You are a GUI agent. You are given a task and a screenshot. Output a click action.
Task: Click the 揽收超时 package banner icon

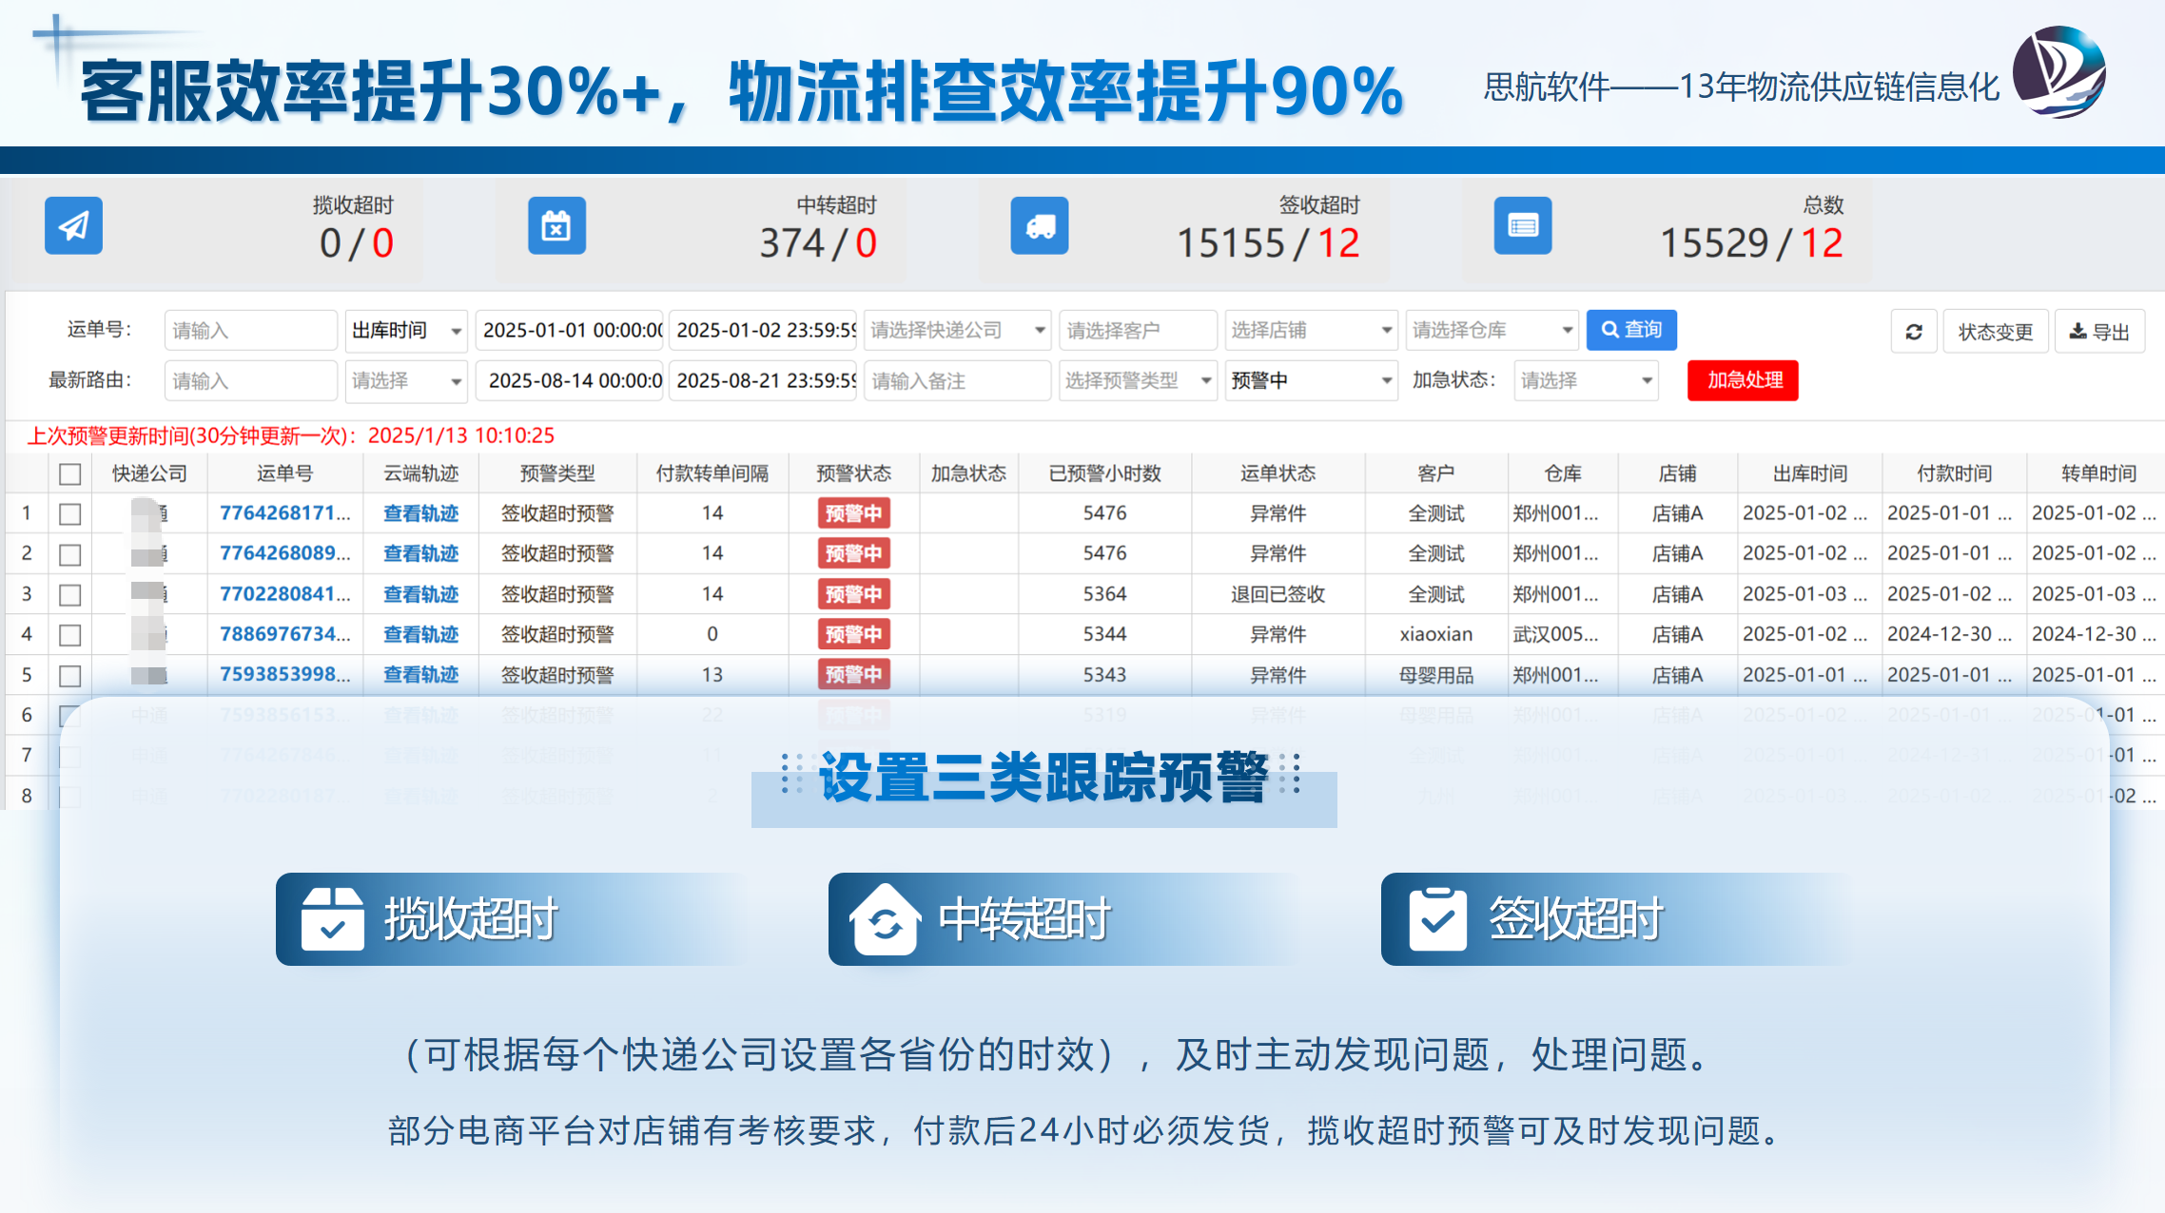pos(332,919)
